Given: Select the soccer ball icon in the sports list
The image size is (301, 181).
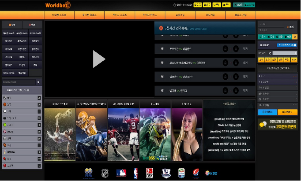Looking at the screenshot, I should 5,98.
